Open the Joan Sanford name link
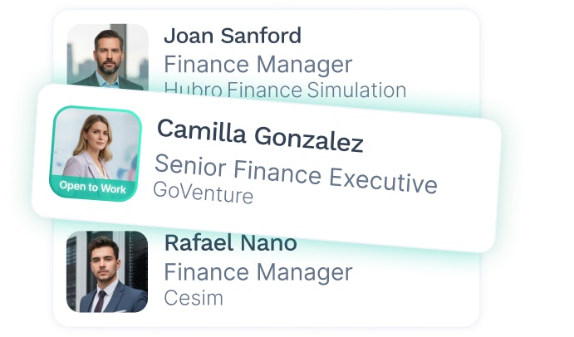The image size is (574, 337). coord(232,36)
